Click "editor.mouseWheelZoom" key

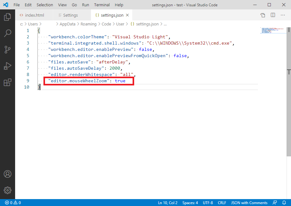[79, 81]
